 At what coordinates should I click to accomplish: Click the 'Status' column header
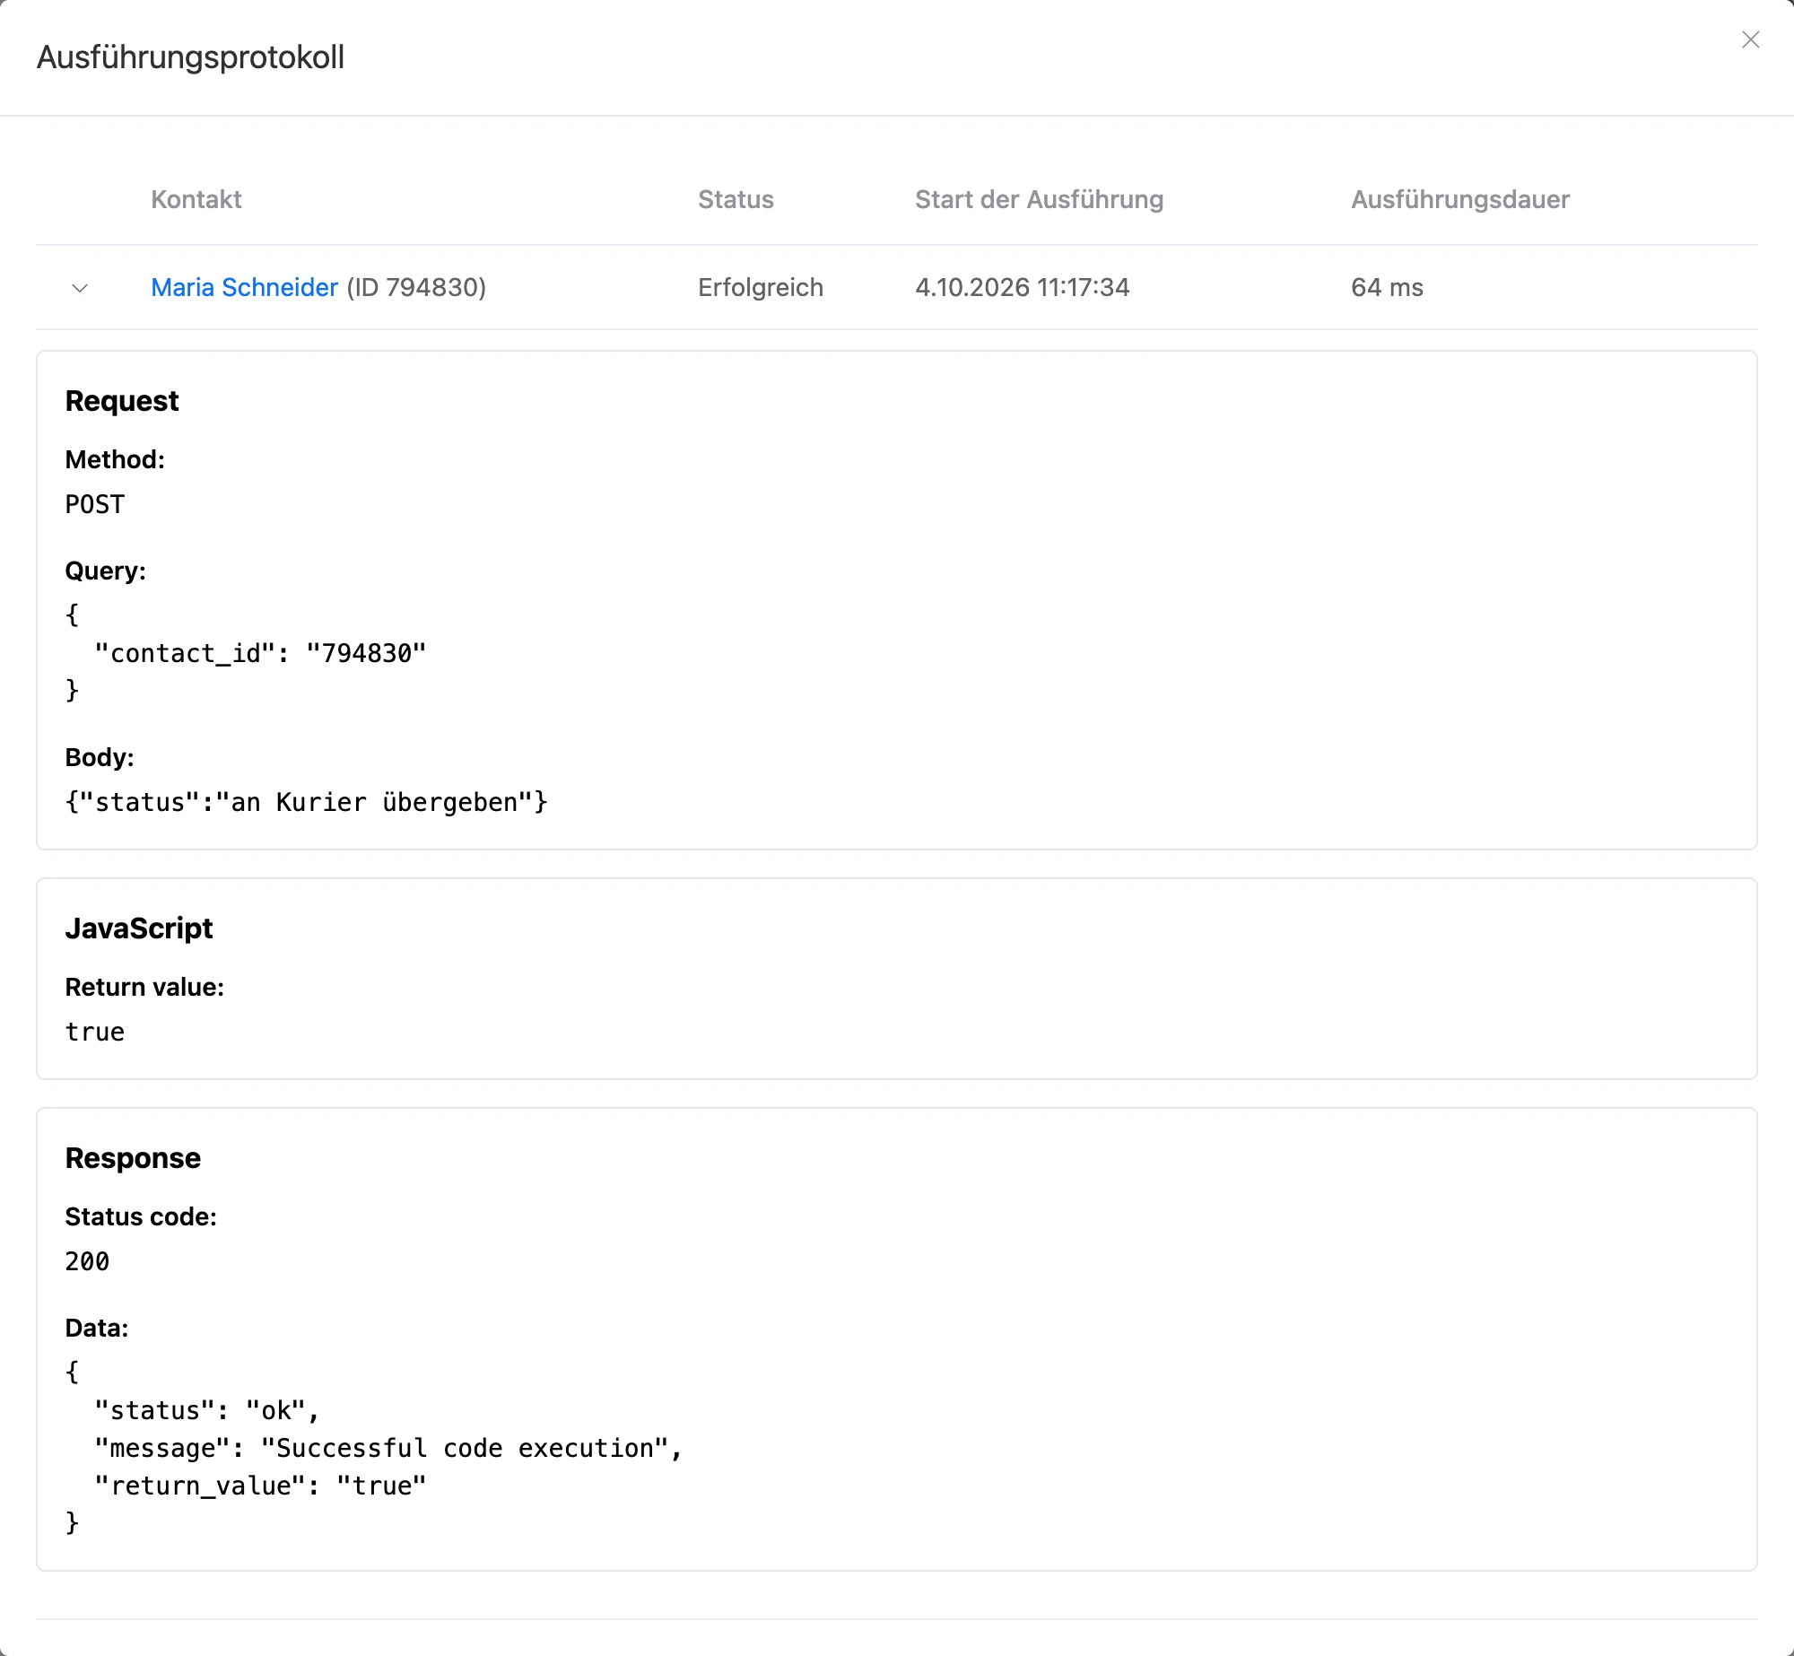click(736, 199)
